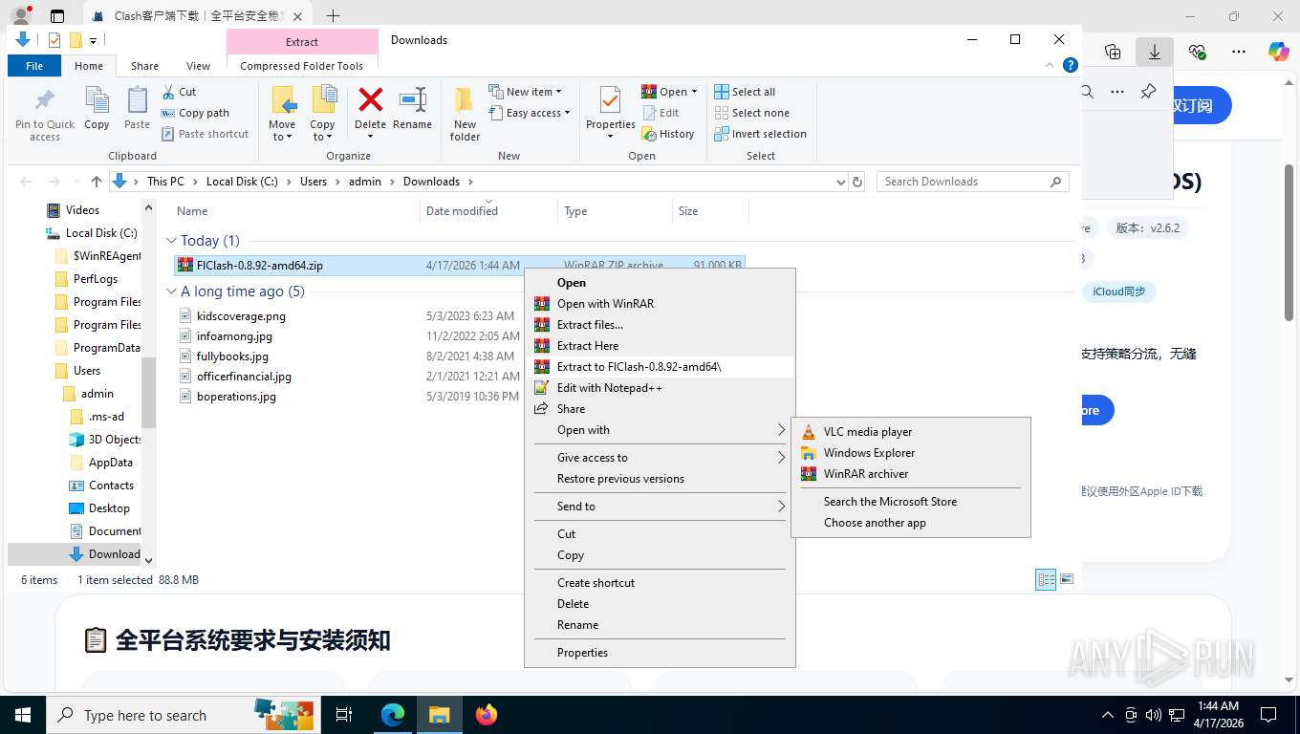Switch to details view icon
The width and height of the screenshot is (1300, 734).
pos(1047,580)
